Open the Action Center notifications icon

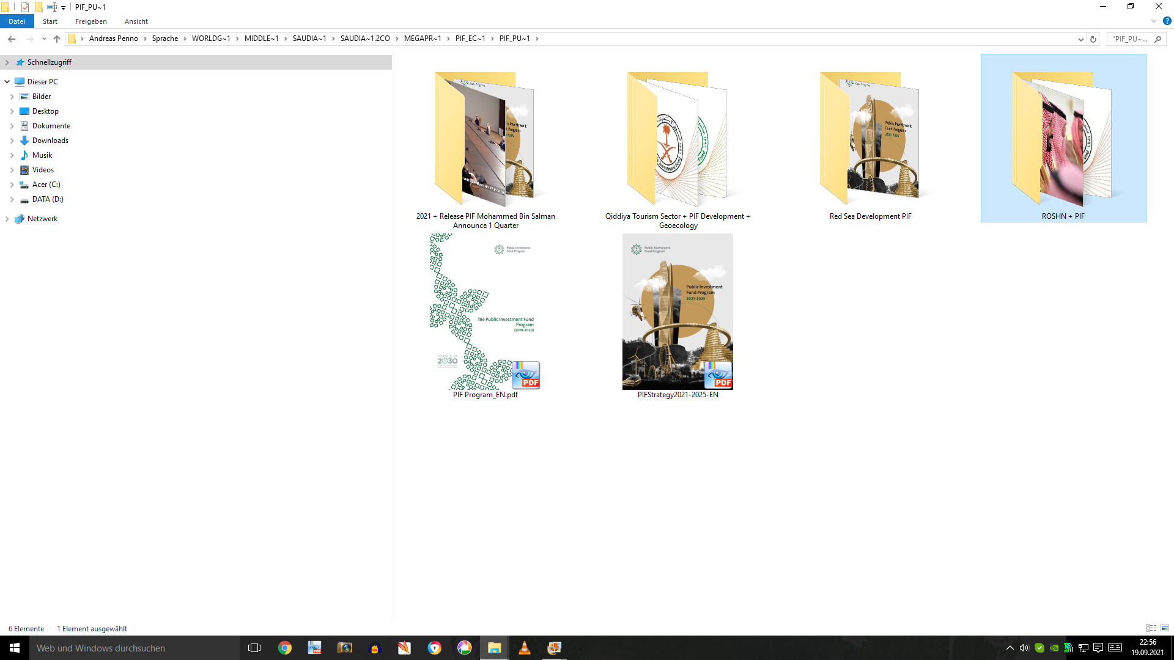tap(1098, 648)
